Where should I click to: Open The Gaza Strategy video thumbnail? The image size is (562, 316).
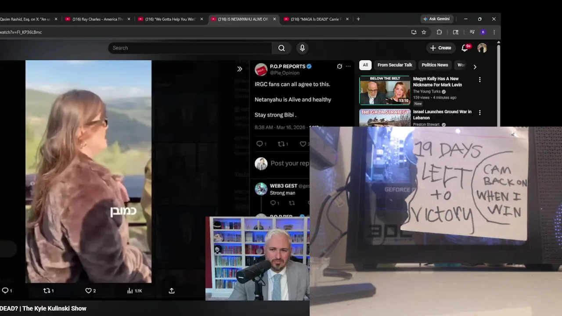[x=385, y=118]
